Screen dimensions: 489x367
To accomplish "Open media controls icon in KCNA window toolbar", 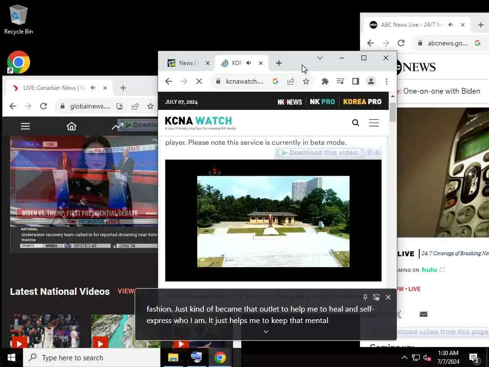I will (x=340, y=81).
